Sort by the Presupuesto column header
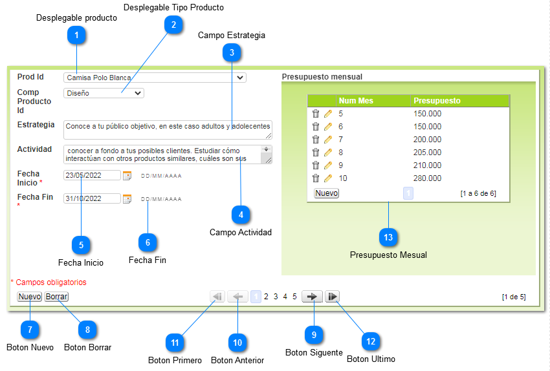550x371 pixels. coord(437,101)
